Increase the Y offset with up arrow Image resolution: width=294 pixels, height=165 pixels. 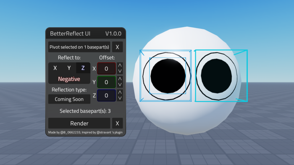pyautogui.click(x=120, y=79)
